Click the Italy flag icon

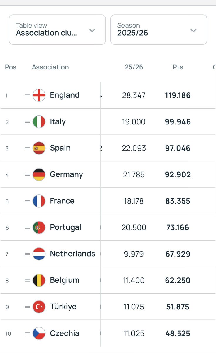click(x=39, y=122)
